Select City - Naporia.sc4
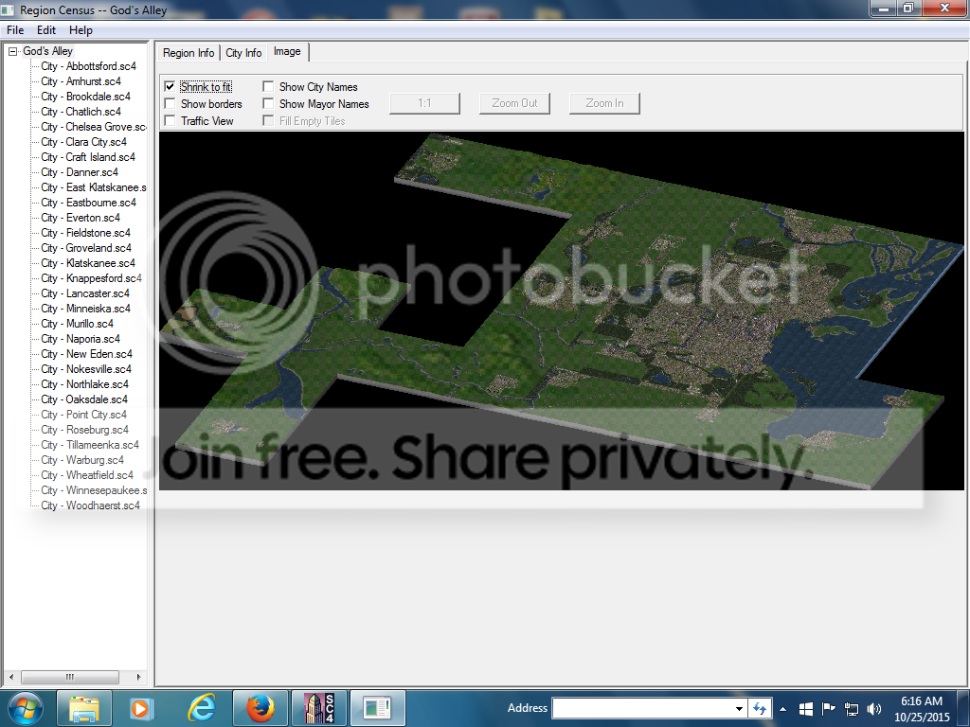Image resolution: width=970 pixels, height=727 pixels. click(x=81, y=339)
